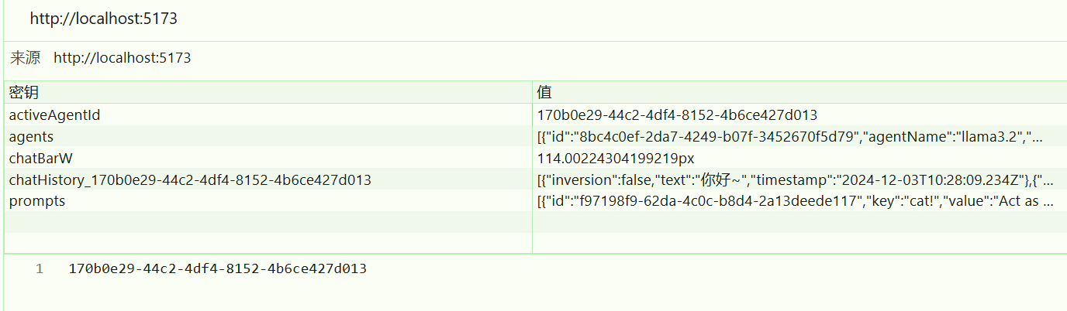
Task: Click the empty value cell below prompts value
Action: coord(799,222)
